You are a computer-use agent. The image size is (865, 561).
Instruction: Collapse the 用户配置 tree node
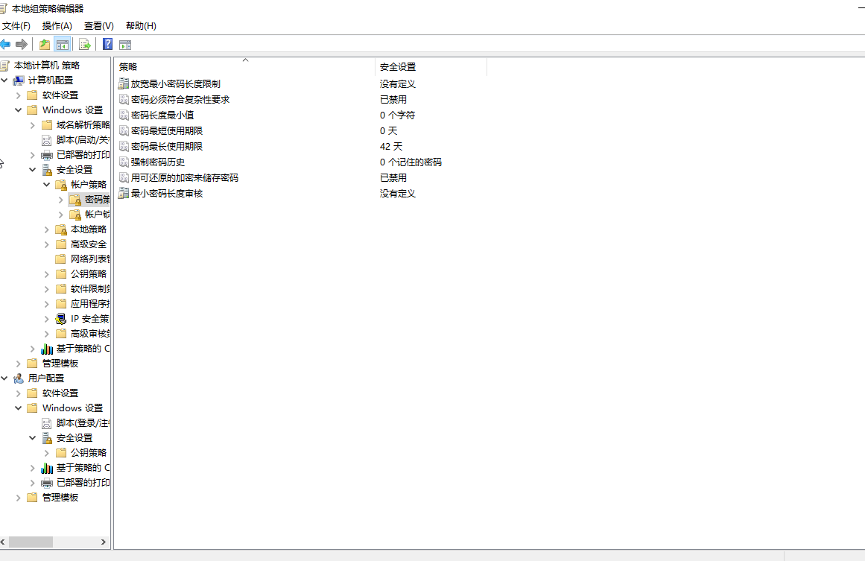click(4, 378)
